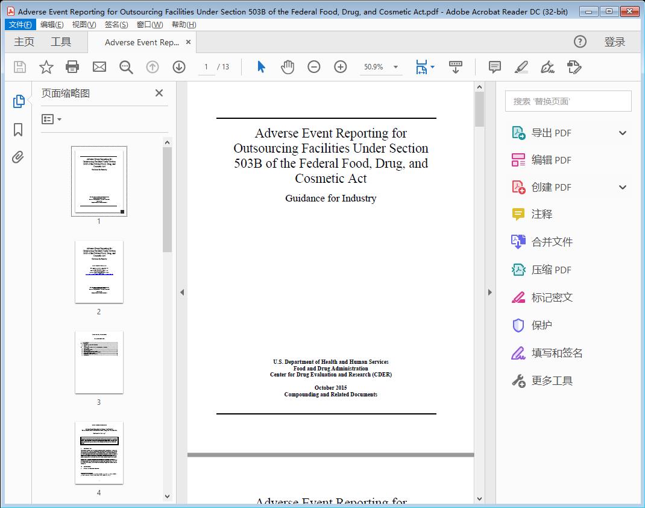Open the Bookmarks panel icon
The height and width of the screenshot is (508, 645).
18,130
